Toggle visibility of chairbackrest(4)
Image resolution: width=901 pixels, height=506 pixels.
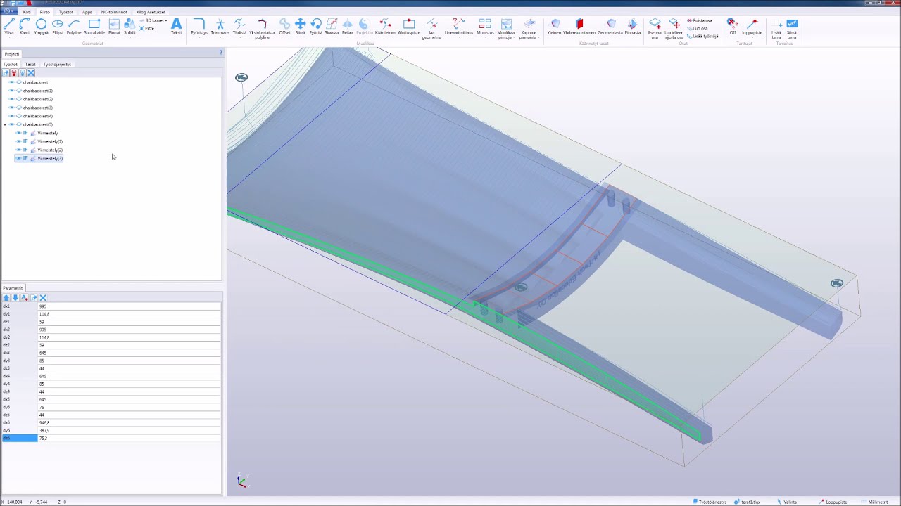click(x=11, y=116)
